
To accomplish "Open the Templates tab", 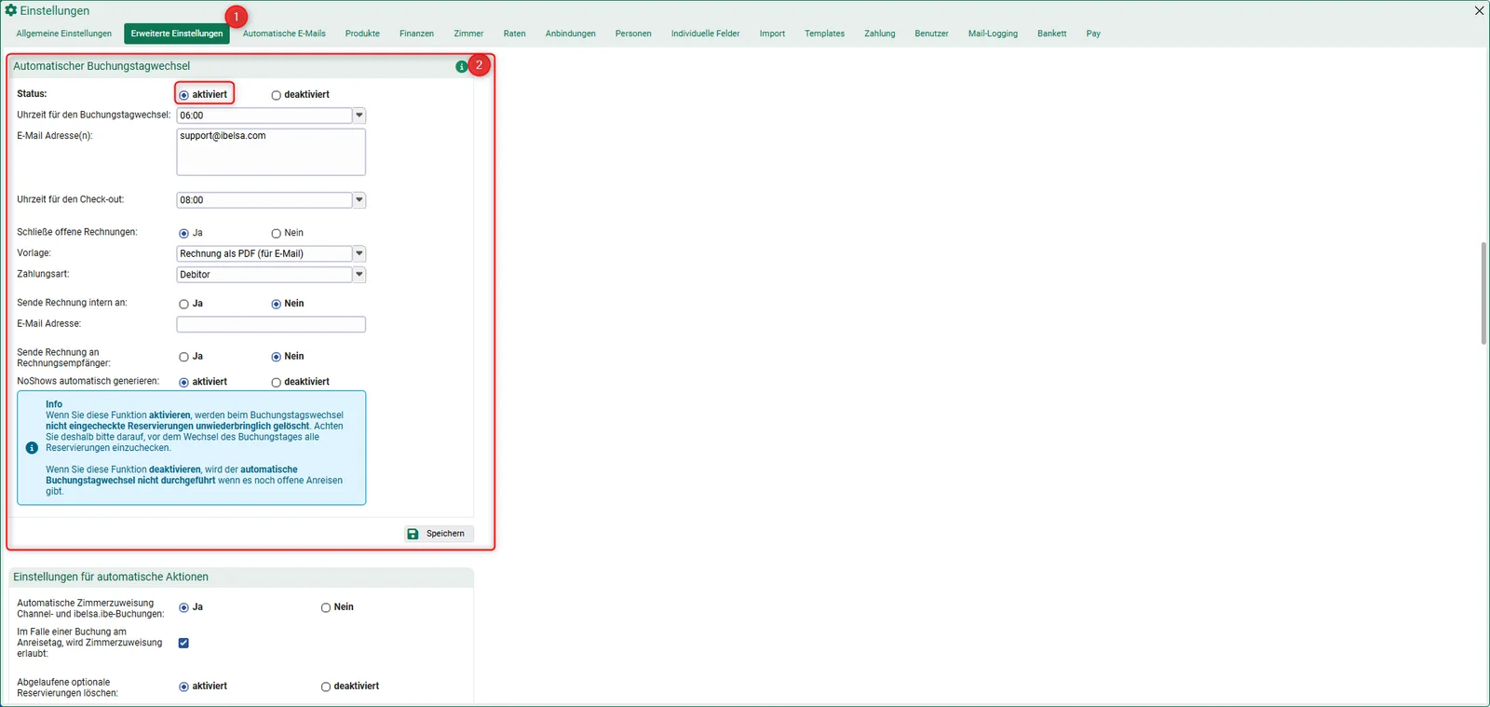I will click(x=825, y=34).
